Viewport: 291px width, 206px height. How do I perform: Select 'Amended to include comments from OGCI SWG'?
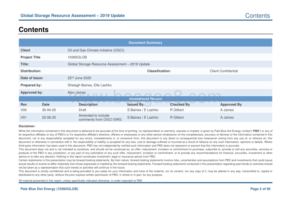click(x=100, y=117)
